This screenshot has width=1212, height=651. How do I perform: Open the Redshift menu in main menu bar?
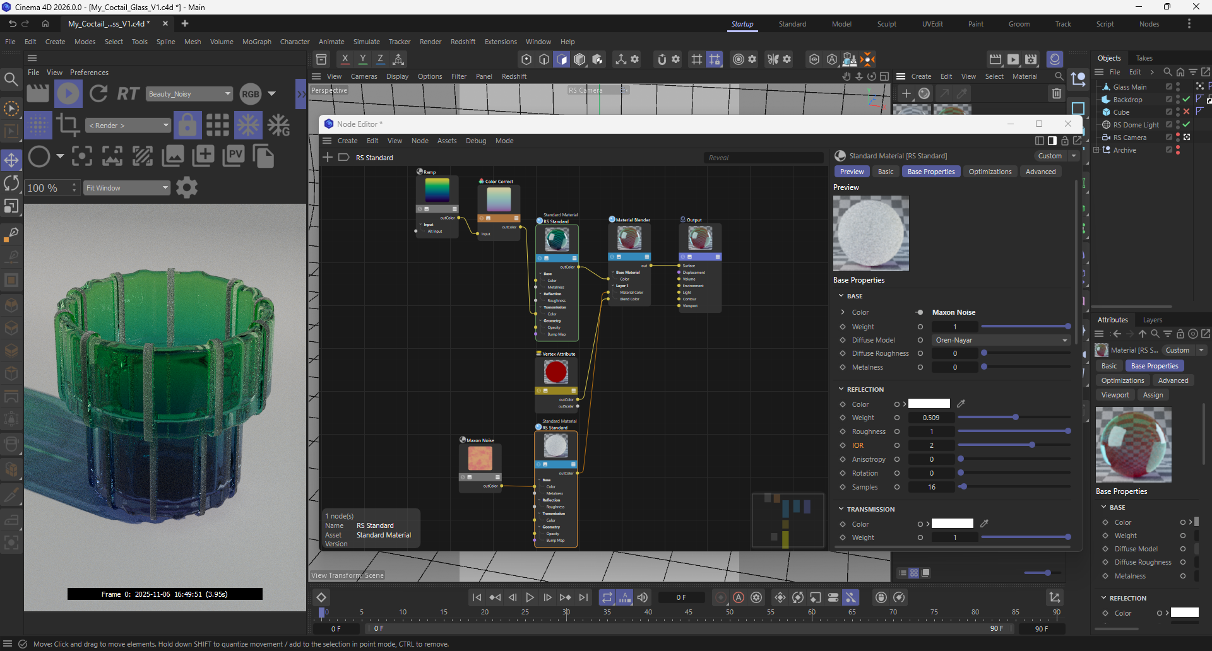[x=463, y=42]
